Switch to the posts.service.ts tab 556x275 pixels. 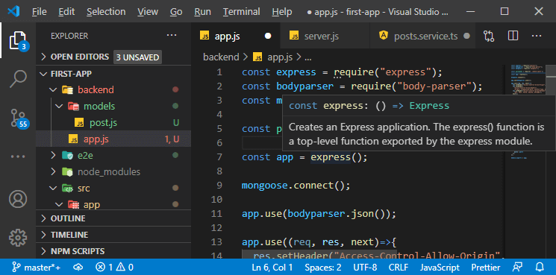point(422,36)
